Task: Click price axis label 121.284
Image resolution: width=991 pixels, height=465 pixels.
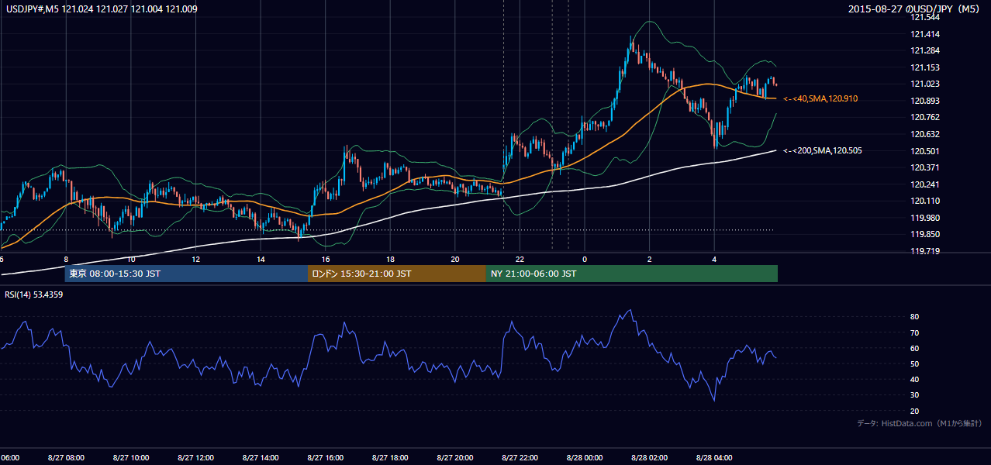Action: pyautogui.click(x=924, y=51)
